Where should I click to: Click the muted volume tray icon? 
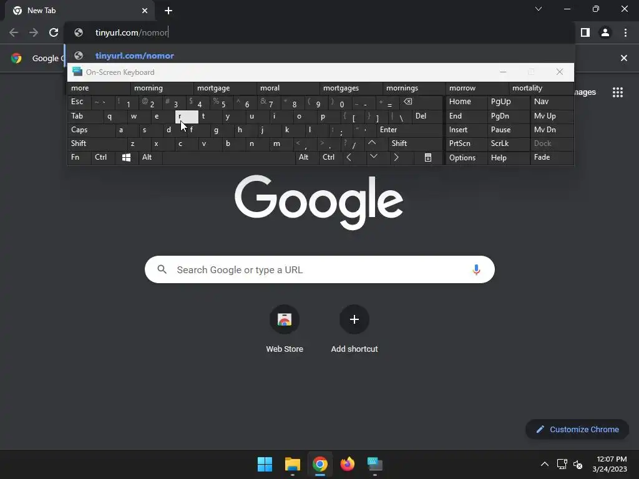pyautogui.click(x=578, y=464)
